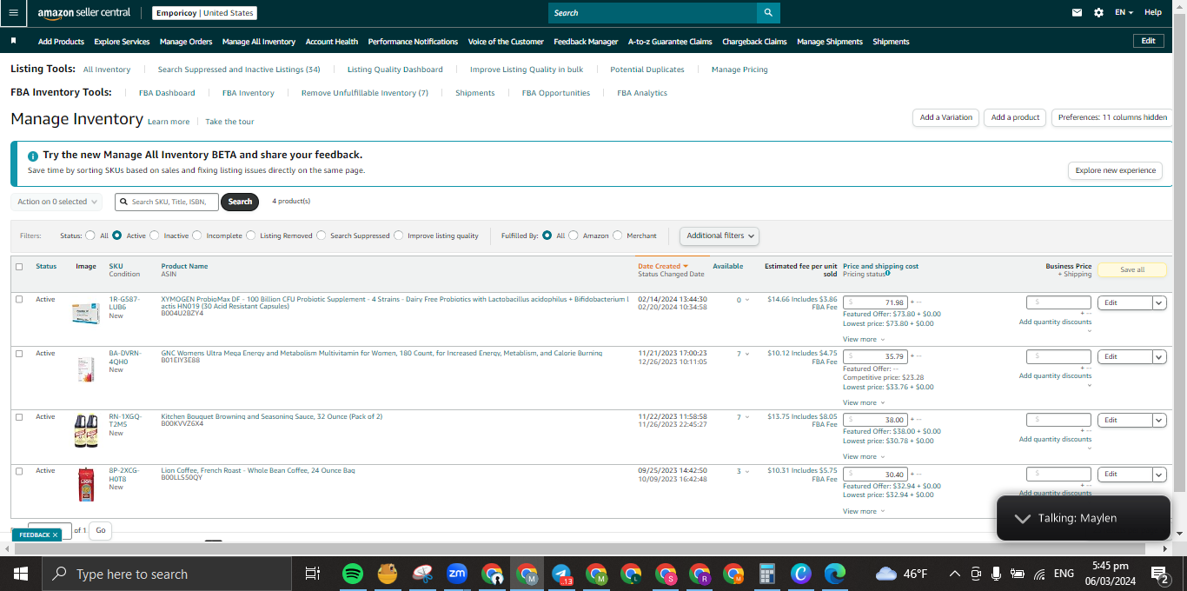
Task: Choose the Incomplete status radio button
Action: [197, 236]
